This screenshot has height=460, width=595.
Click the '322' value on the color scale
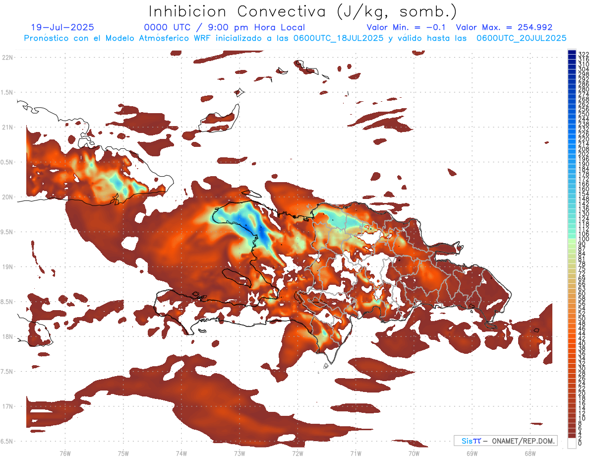(583, 54)
